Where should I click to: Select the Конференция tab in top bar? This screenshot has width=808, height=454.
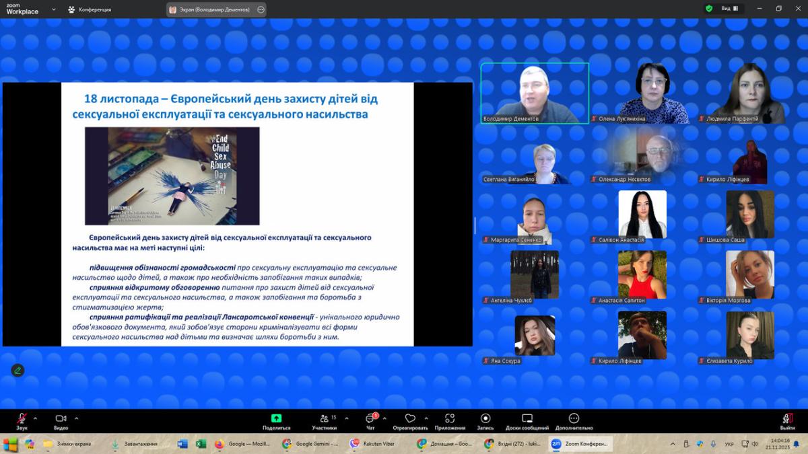tap(90, 9)
